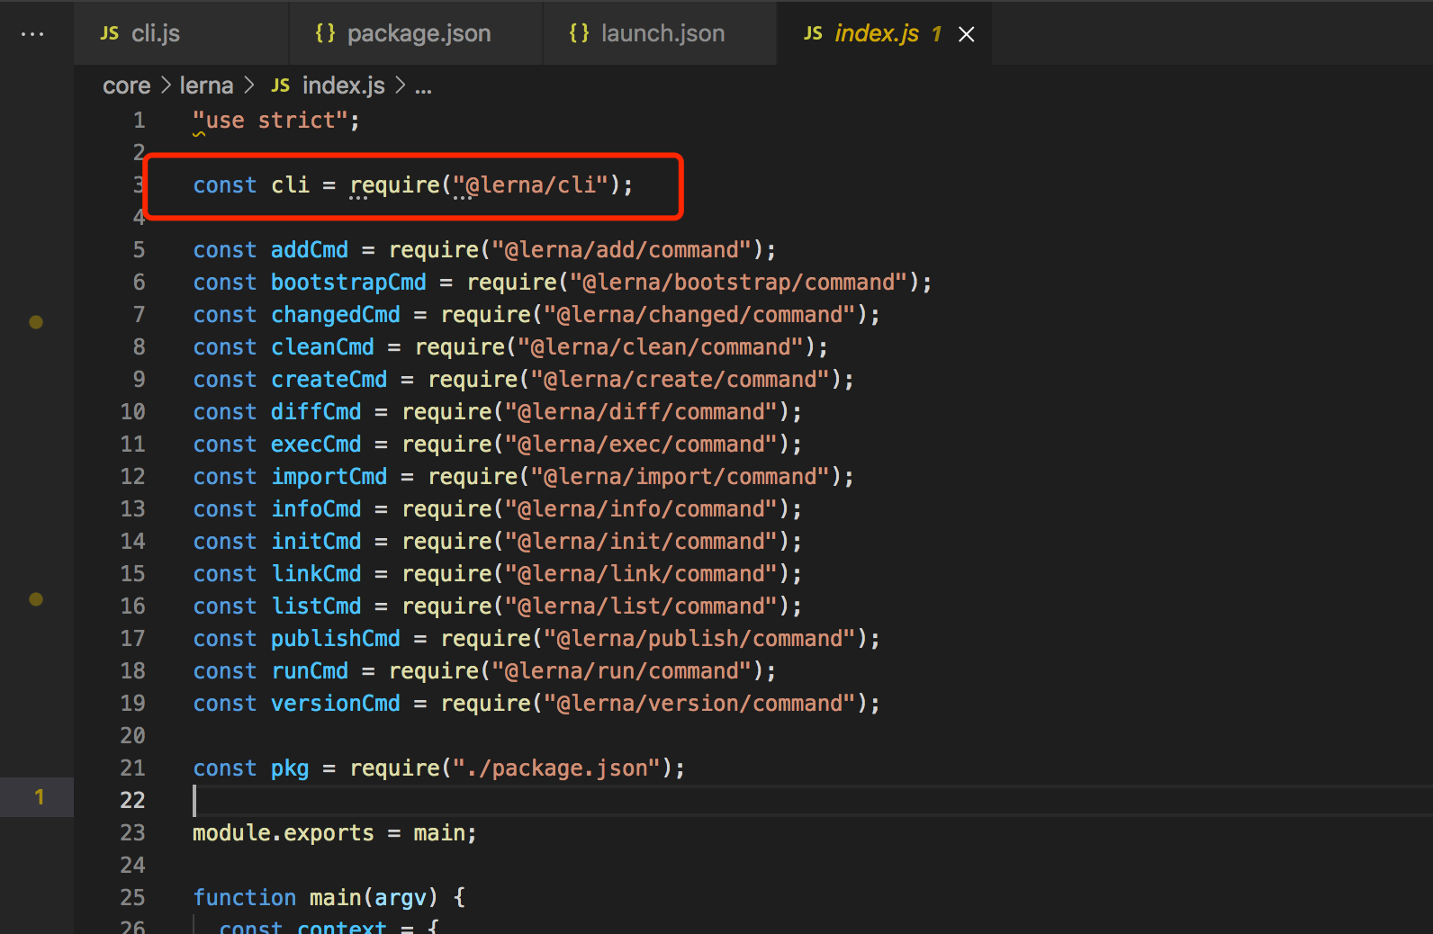Click the "use strict" string on line 1
1433x934 pixels.
point(270,121)
